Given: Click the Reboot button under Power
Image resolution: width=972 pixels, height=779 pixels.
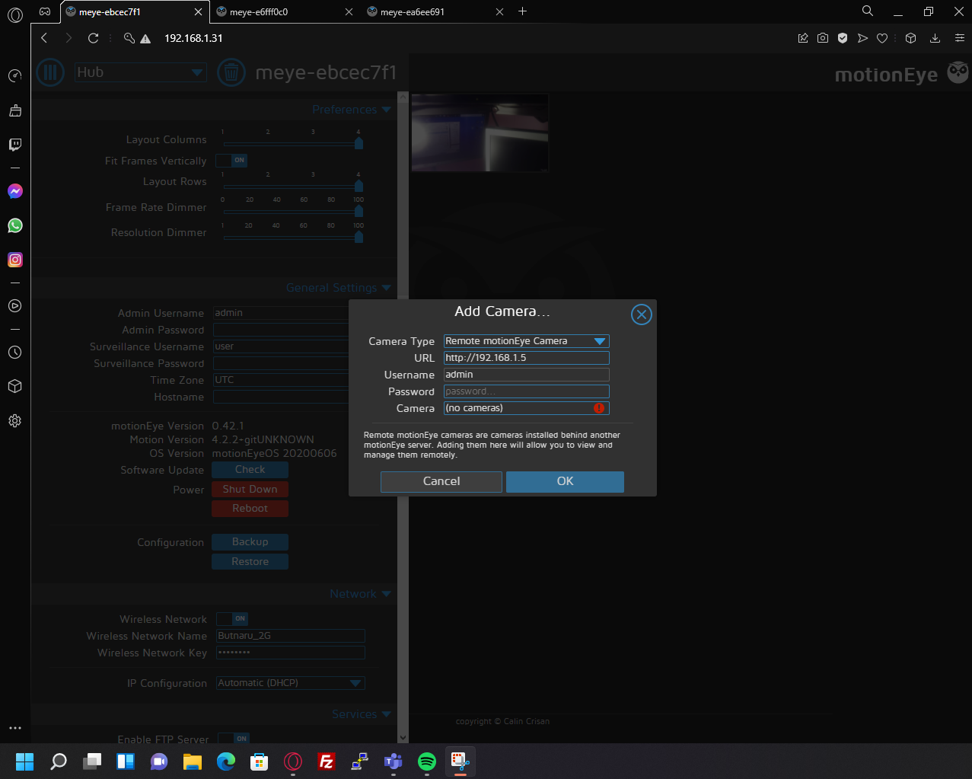Looking at the screenshot, I should (250, 508).
